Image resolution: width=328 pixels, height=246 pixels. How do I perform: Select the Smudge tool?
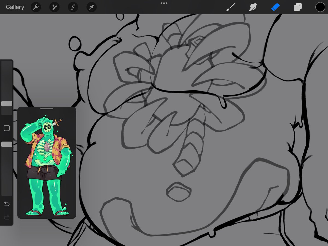click(x=253, y=7)
